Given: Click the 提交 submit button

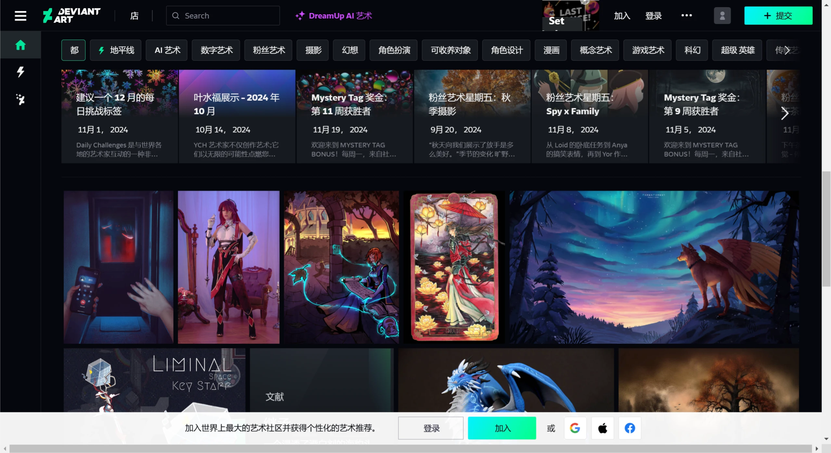Looking at the screenshot, I should [778, 16].
